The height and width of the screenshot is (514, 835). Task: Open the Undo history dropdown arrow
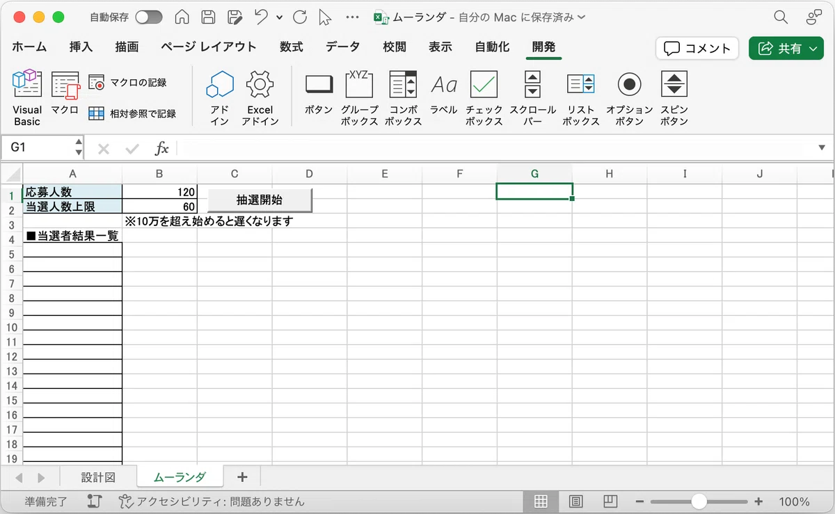point(280,17)
